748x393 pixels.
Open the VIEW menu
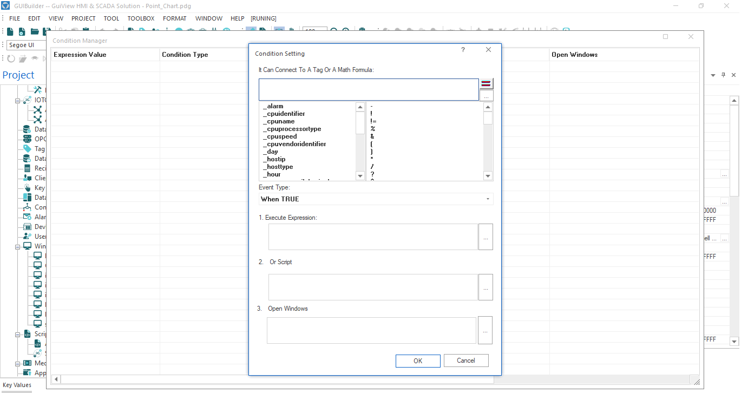[56, 18]
